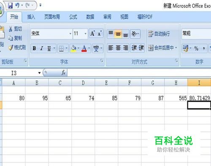Viewport: 211px width, 166px height.
Task: Open the 插入 ribbon tab
Action: pyautogui.click(x=31, y=17)
